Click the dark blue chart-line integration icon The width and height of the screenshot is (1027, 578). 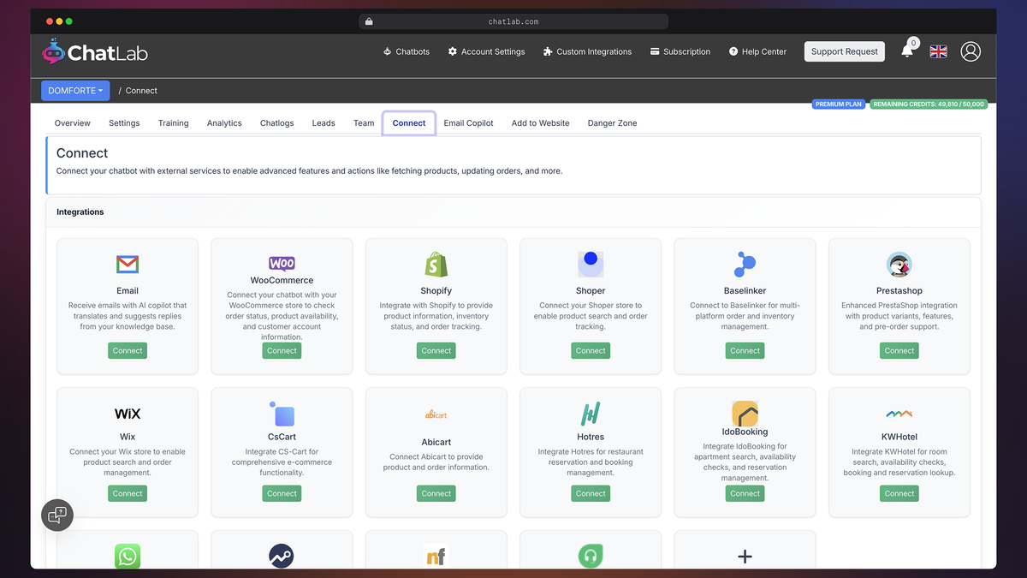click(x=282, y=556)
